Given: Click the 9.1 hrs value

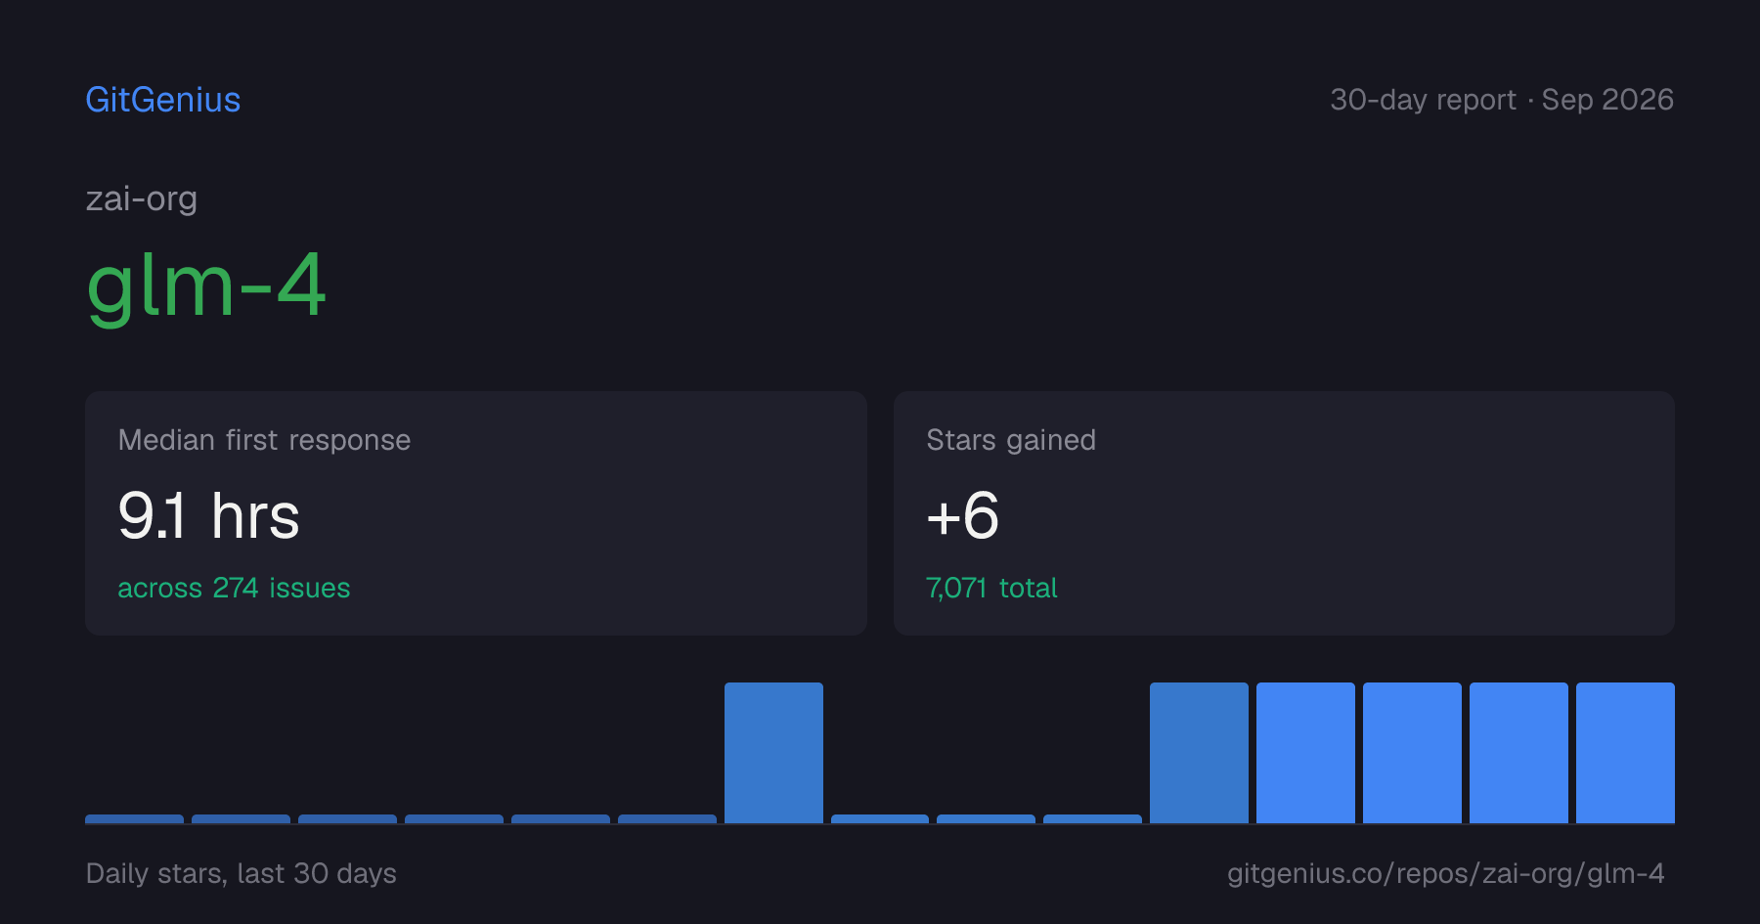Looking at the screenshot, I should tap(208, 516).
